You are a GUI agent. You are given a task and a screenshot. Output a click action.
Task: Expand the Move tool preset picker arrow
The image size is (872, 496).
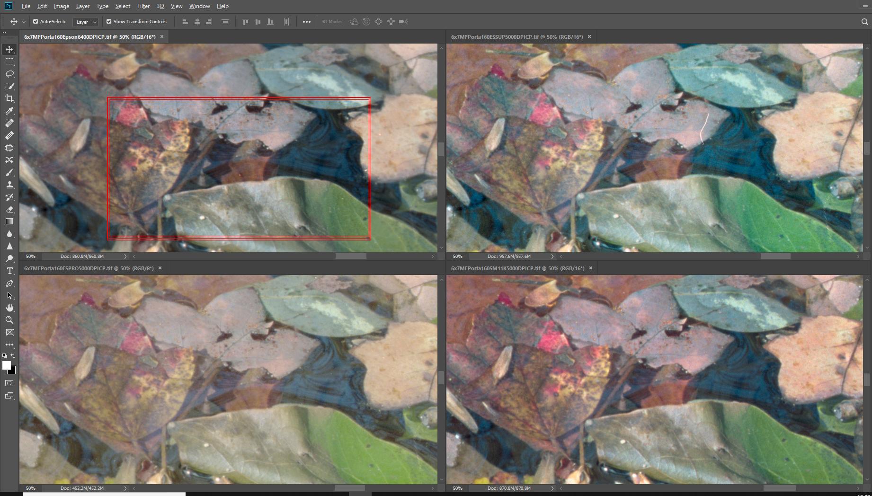click(24, 22)
